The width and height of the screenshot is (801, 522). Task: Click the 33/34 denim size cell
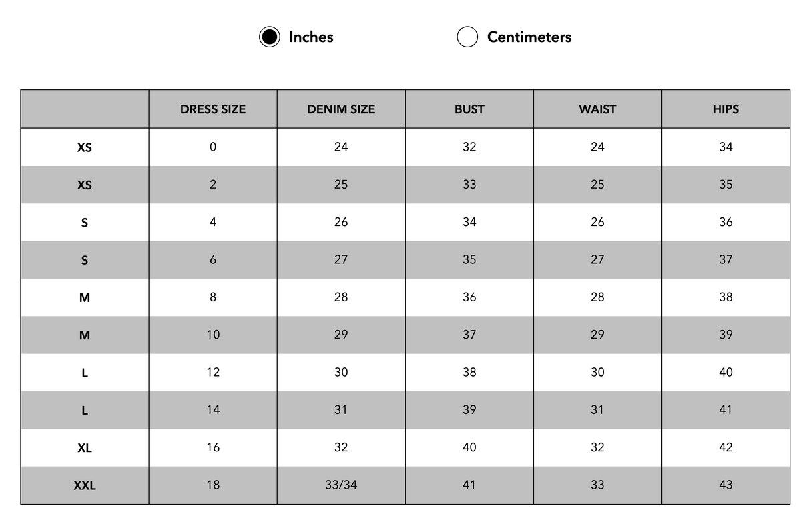click(x=341, y=485)
